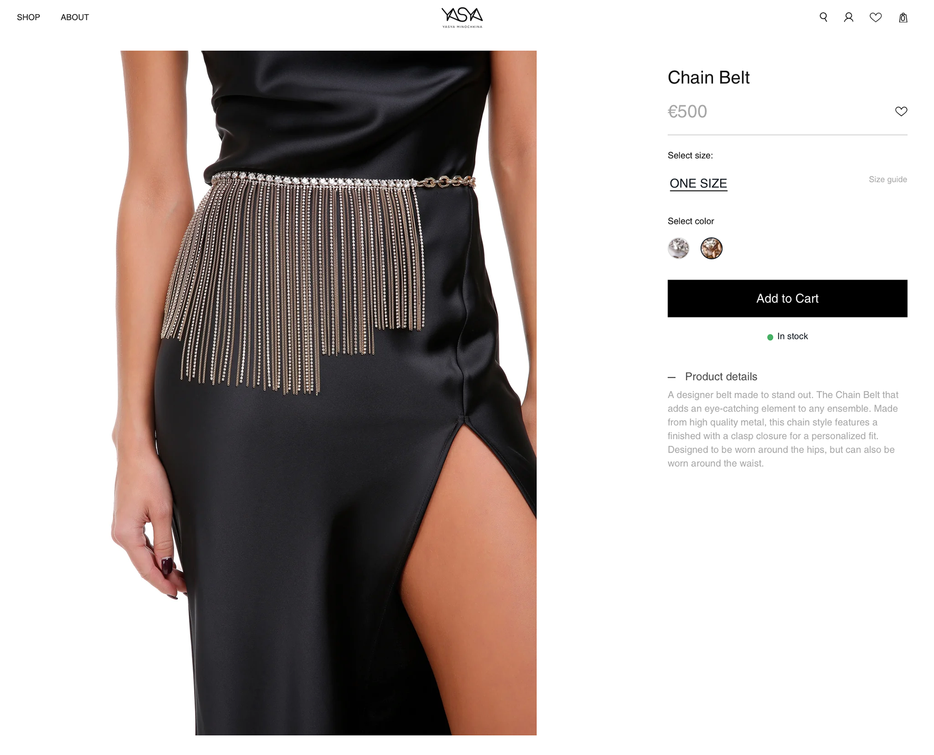Image resolution: width=934 pixels, height=755 pixels.
Task: Open the Size guide link
Action: (888, 179)
